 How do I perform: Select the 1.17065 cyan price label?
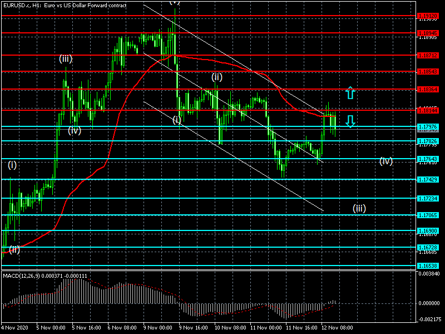click(428, 215)
